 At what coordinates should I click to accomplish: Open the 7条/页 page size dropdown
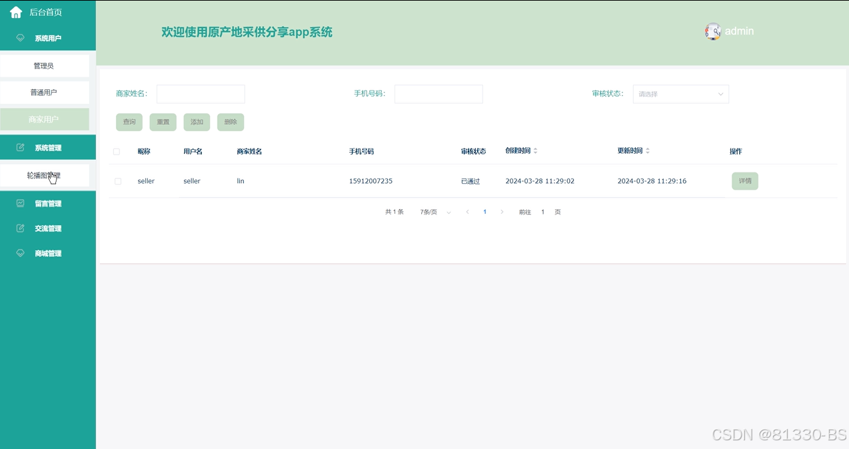point(435,212)
